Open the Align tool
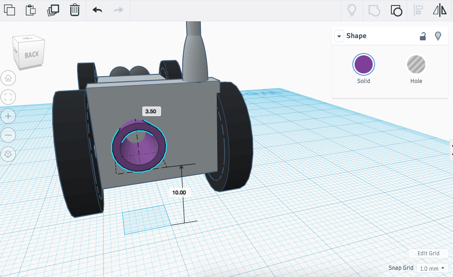Image resolution: width=453 pixels, height=277 pixels. tap(419, 10)
